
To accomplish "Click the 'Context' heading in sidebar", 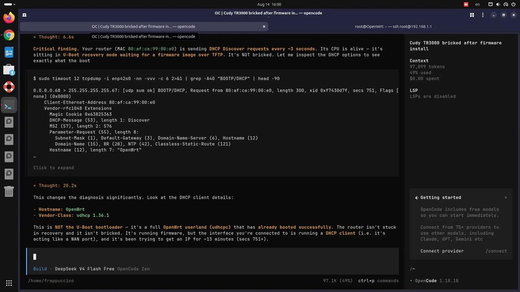I will pos(419,61).
